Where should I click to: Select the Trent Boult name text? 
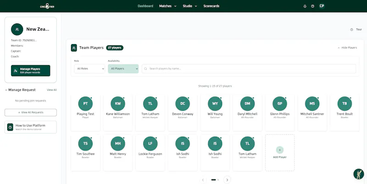pos(345,114)
